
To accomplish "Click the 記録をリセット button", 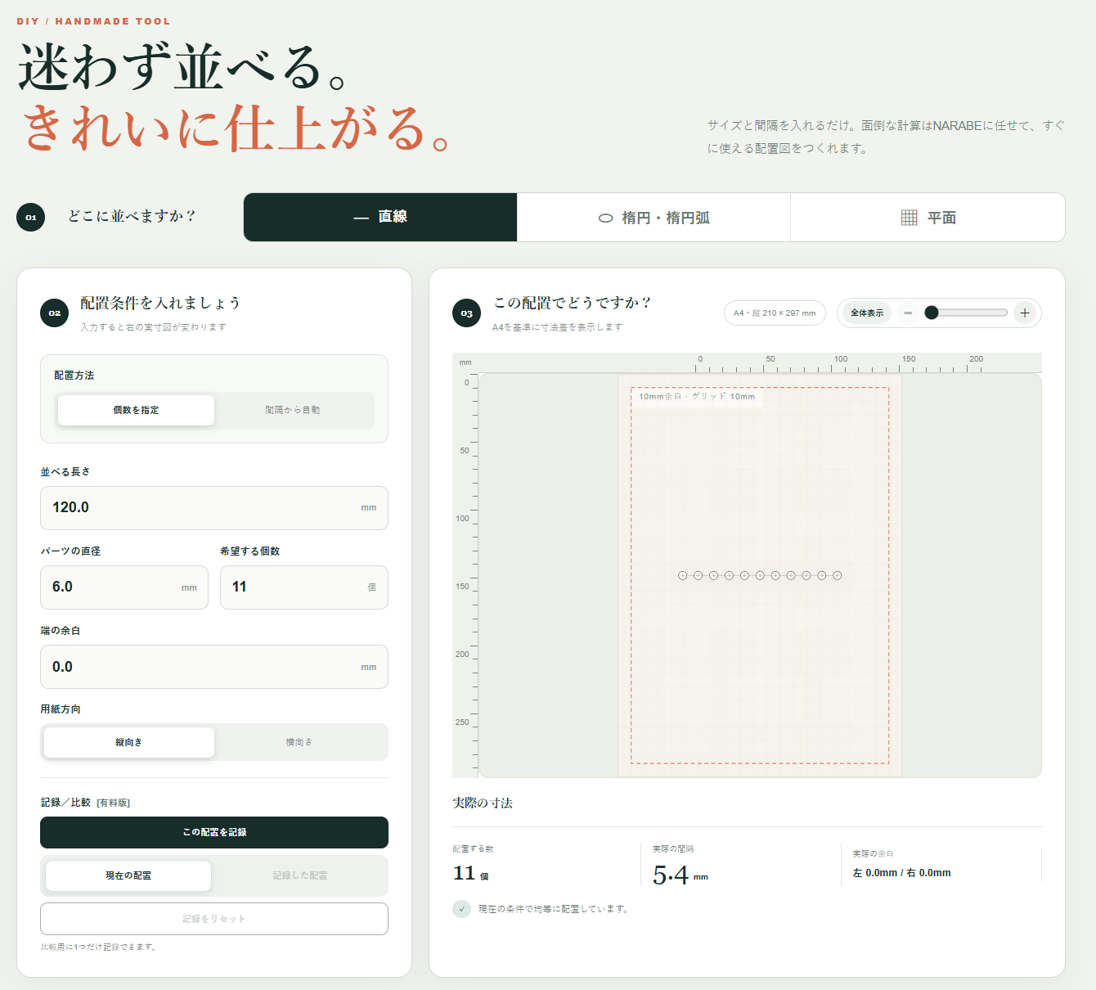I will [214, 919].
